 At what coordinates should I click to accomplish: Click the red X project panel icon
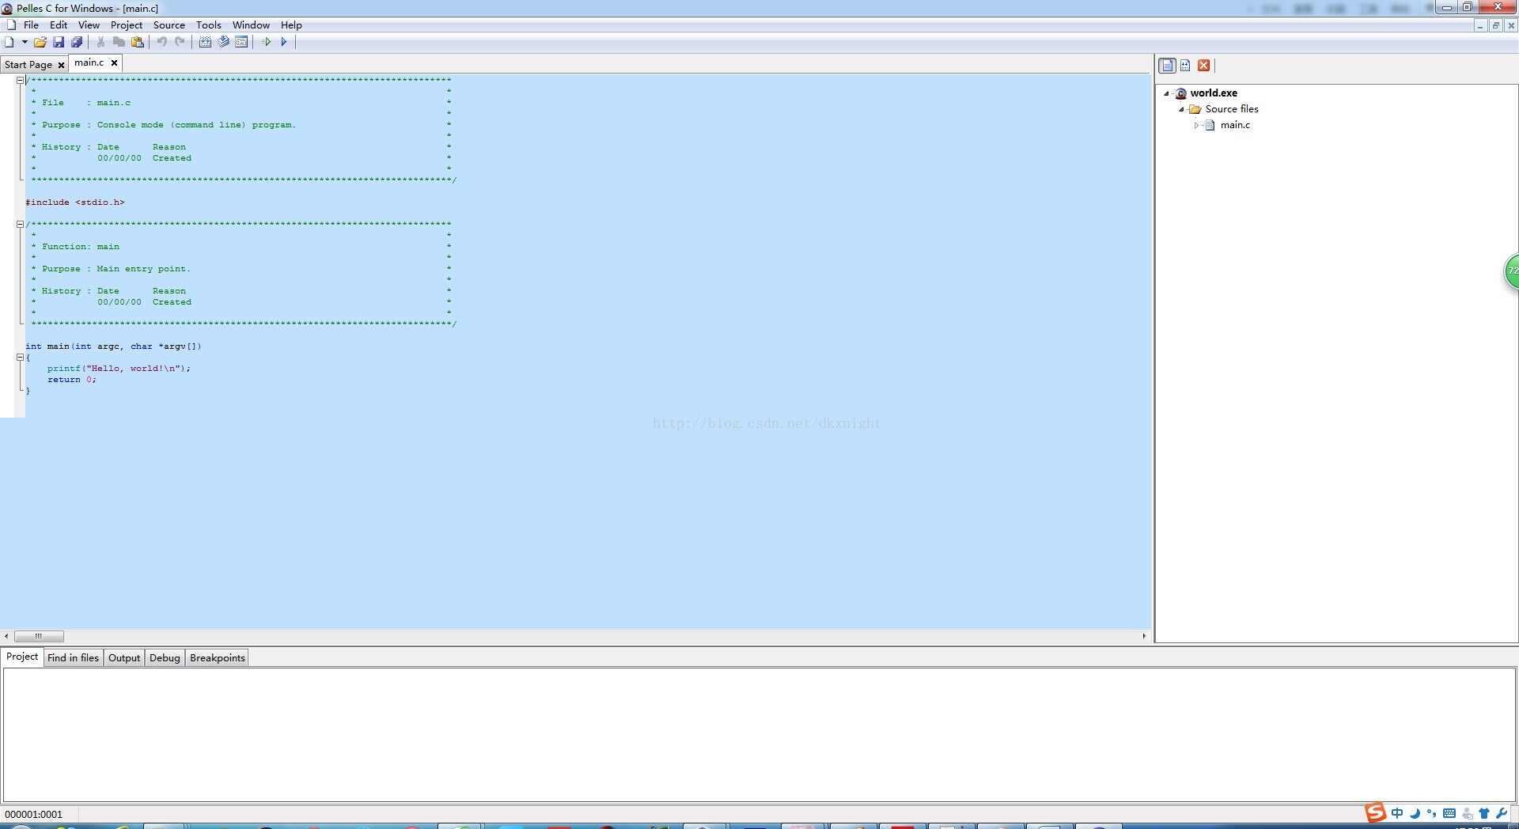coord(1204,66)
